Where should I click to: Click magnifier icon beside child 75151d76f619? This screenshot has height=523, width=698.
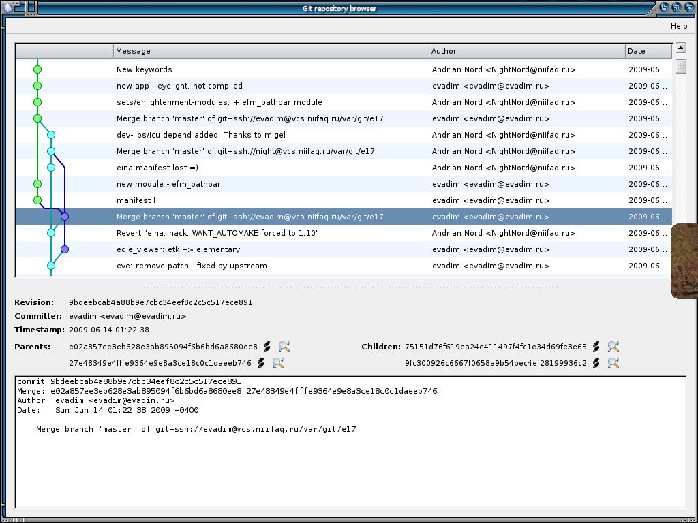613,347
